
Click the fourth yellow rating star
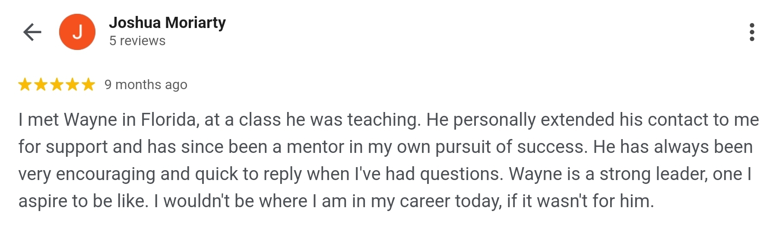tap(73, 84)
